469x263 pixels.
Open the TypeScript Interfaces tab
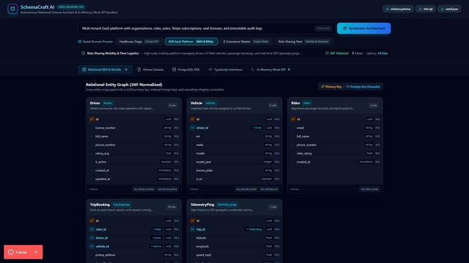coord(226,70)
